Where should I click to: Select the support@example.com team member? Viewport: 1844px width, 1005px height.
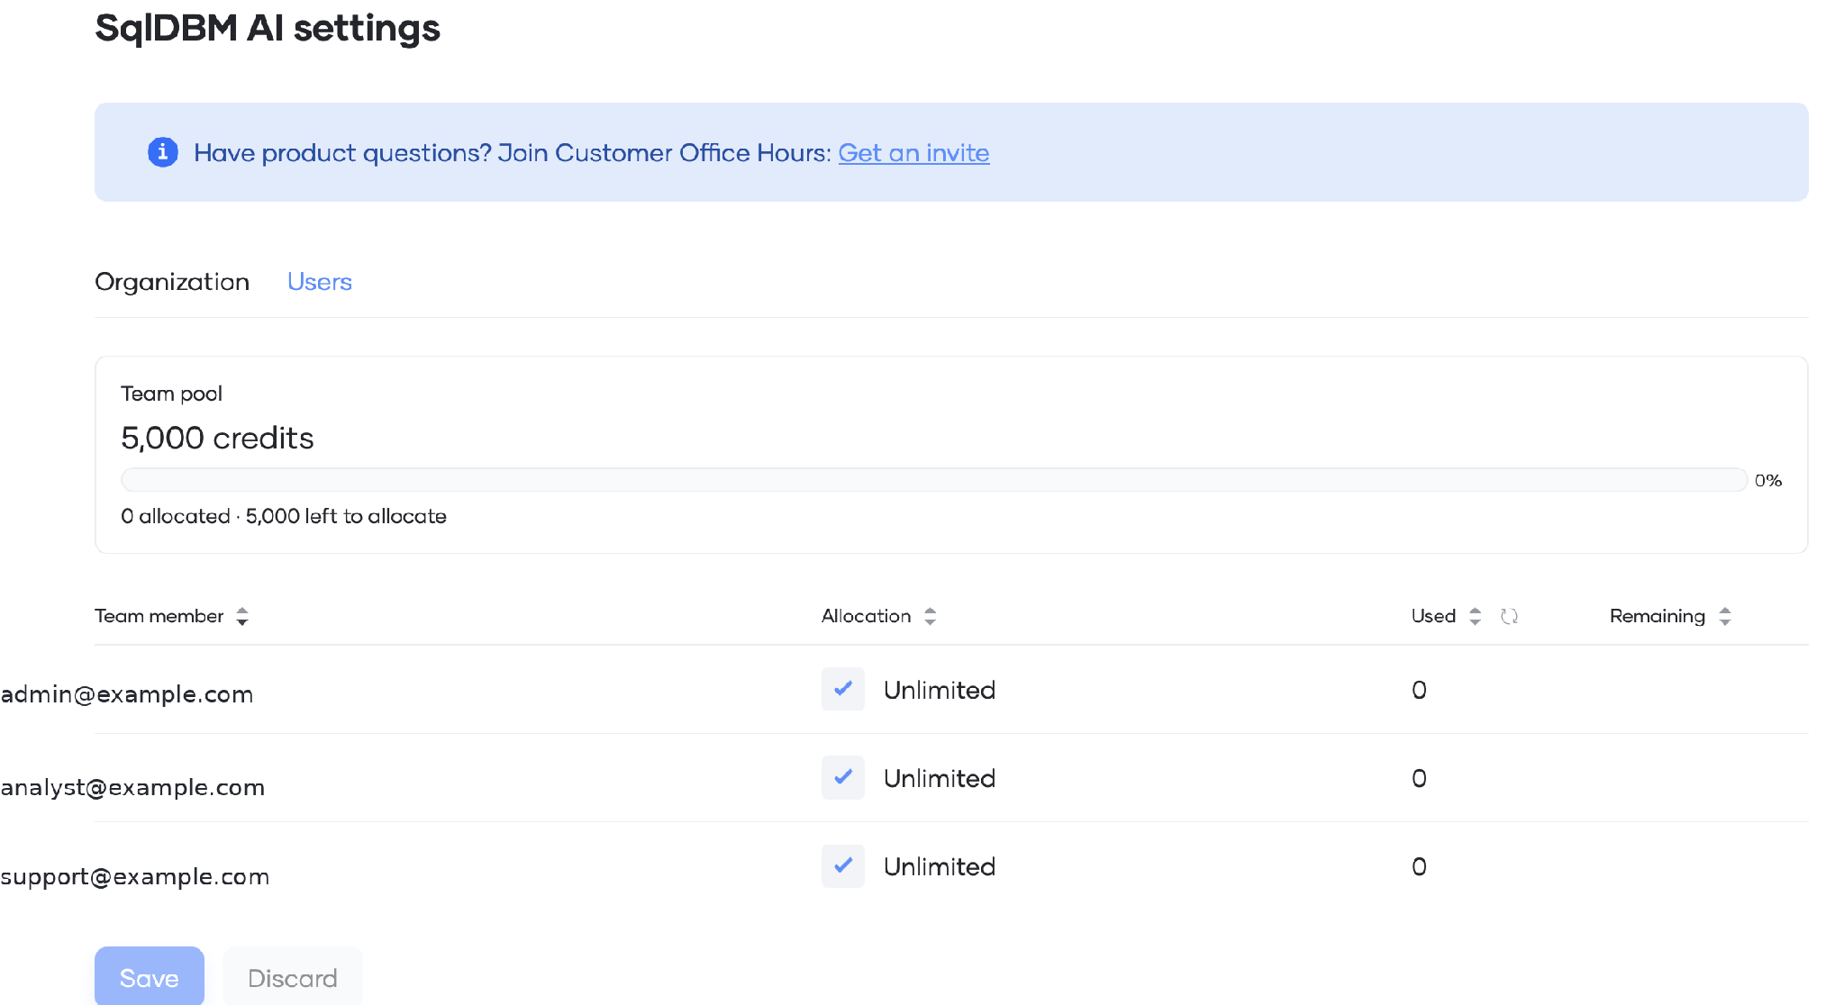(x=135, y=876)
